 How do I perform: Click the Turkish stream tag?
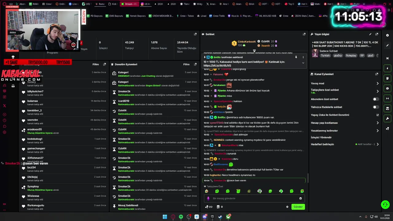pos(325,56)
